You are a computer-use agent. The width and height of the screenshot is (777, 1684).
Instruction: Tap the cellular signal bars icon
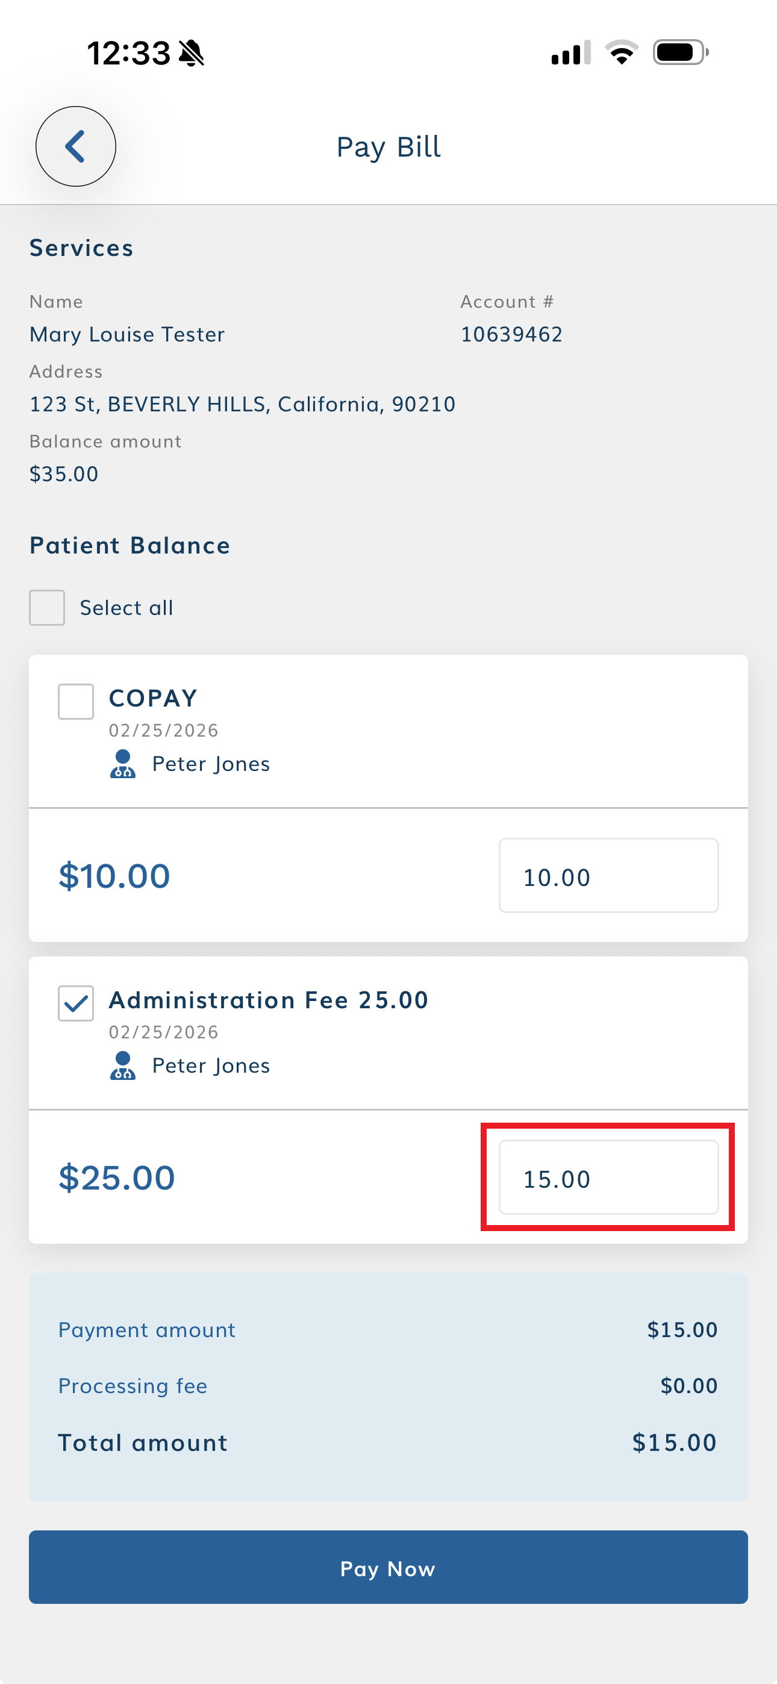coord(571,53)
